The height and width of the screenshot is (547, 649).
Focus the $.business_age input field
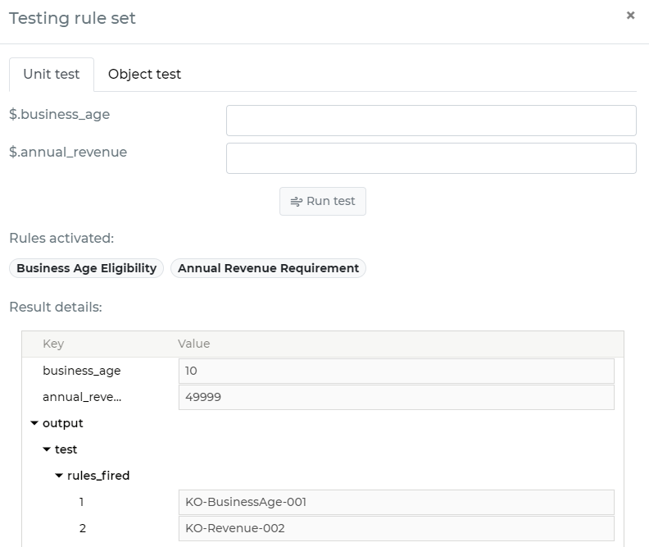[x=431, y=121]
